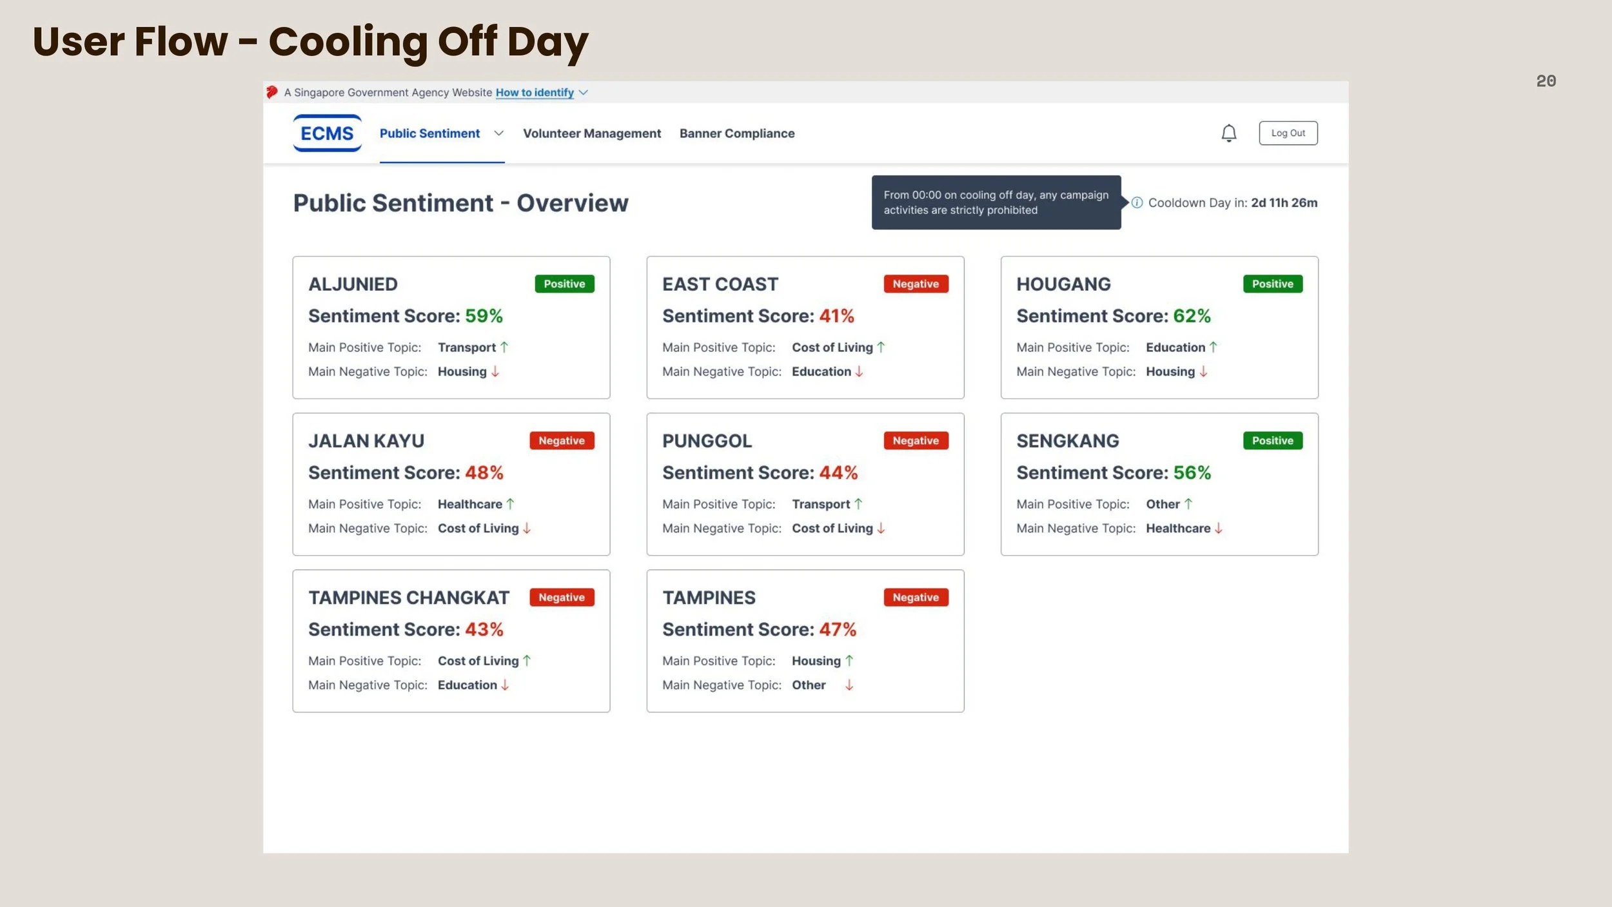Viewport: 1612px width, 907px height.
Task: Open the Punggol constituency card
Action: pos(805,484)
